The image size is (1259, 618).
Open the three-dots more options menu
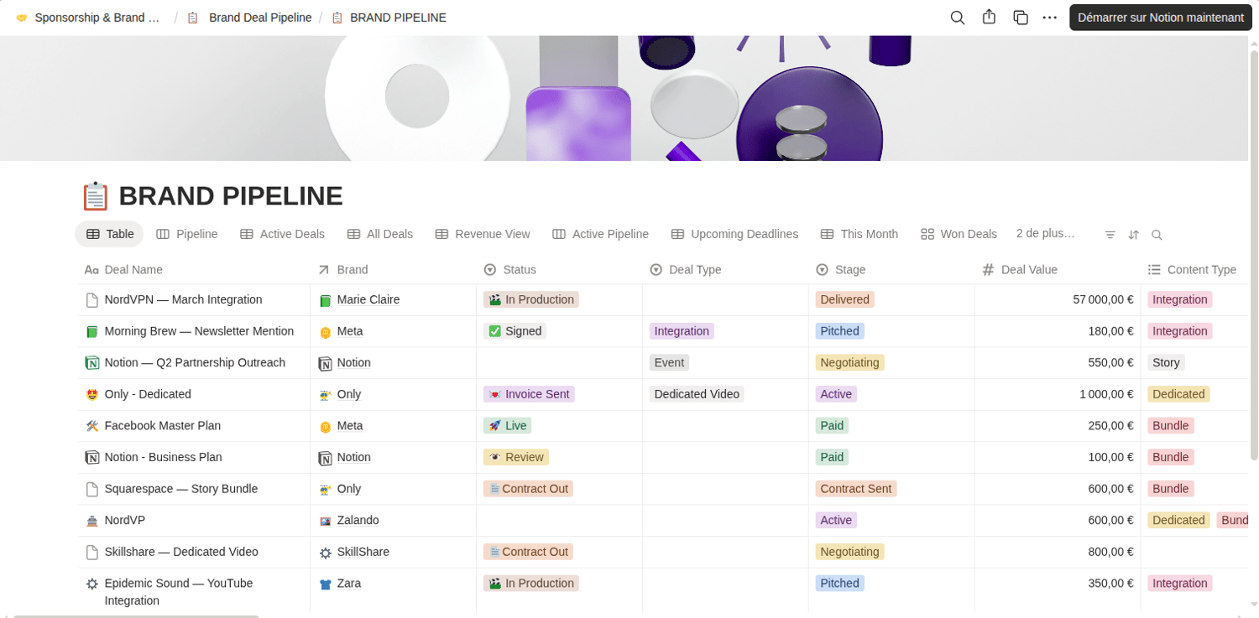(1049, 18)
